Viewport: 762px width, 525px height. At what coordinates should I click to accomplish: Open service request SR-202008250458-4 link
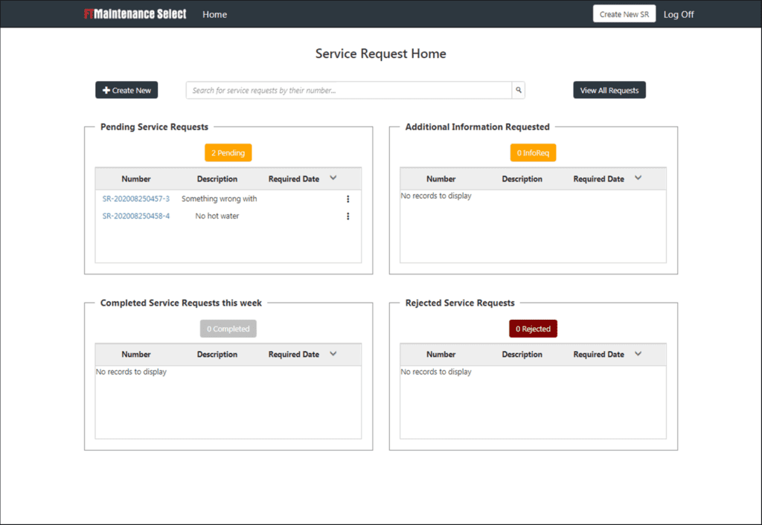[x=136, y=216]
